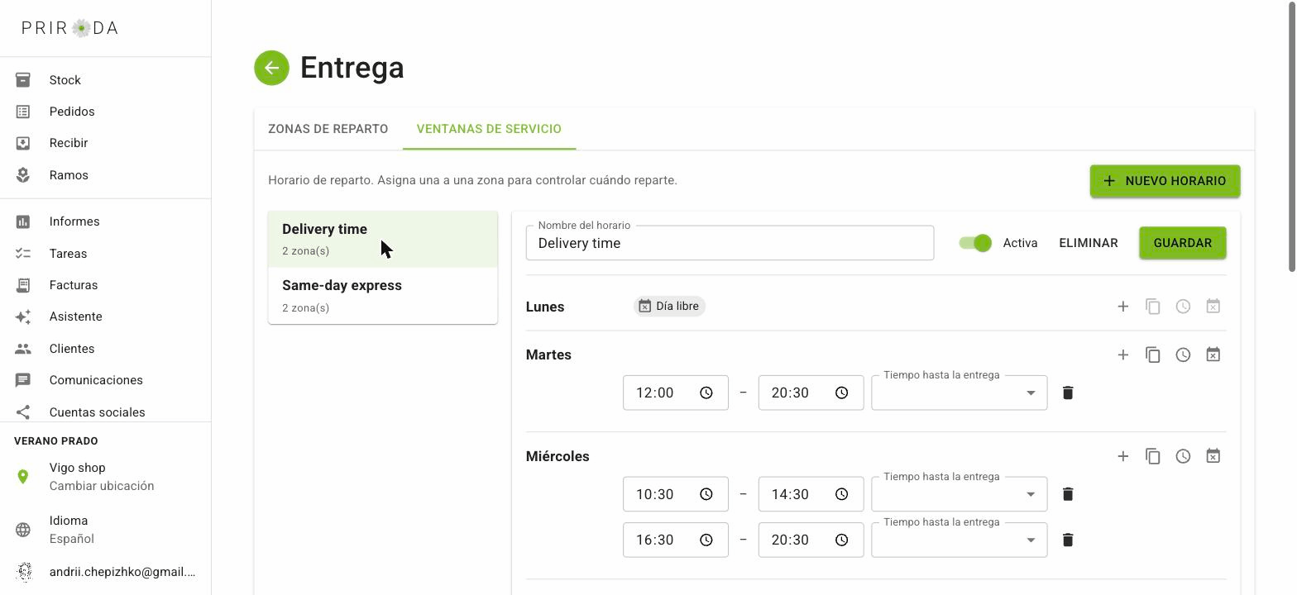Copy Miércoles schedule with the copy icon
Screen dimensions: 1297x595
(x=1153, y=456)
